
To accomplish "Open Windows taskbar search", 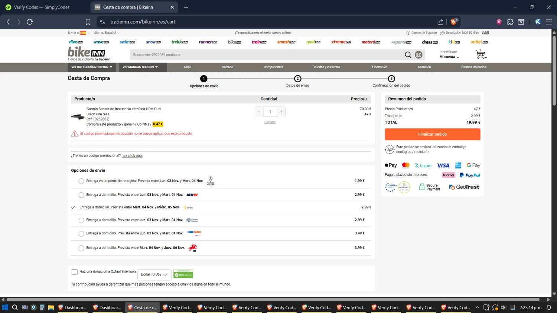I will 15,307.
